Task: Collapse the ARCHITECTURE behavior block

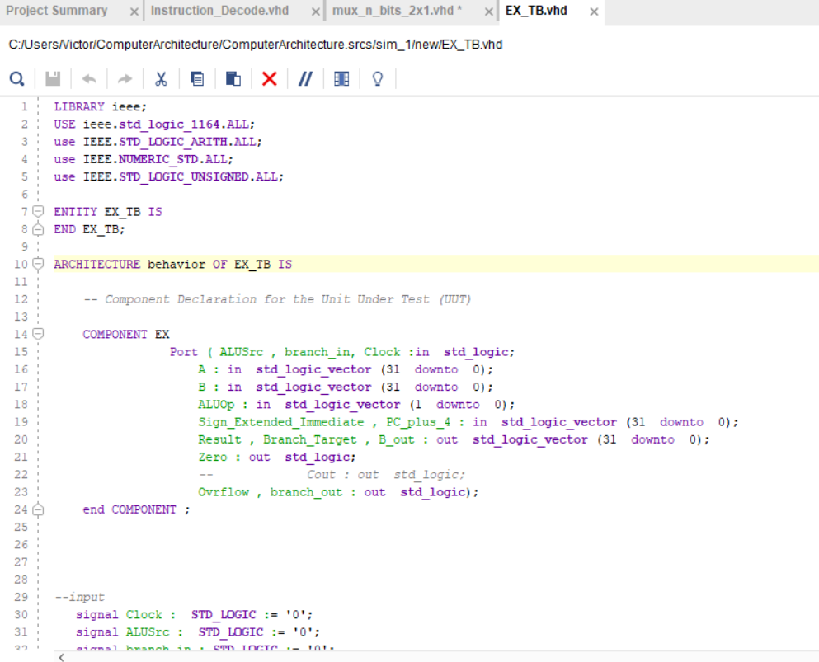Action: click(x=38, y=264)
